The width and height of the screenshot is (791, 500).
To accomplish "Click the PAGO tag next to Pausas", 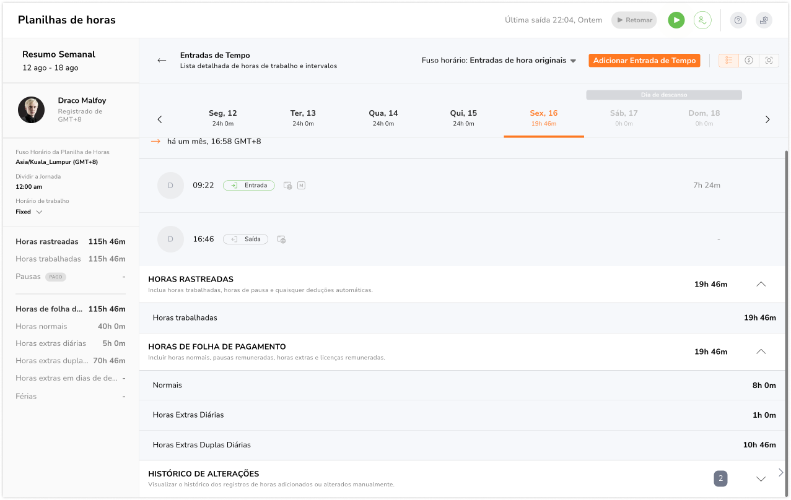I will point(56,277).
